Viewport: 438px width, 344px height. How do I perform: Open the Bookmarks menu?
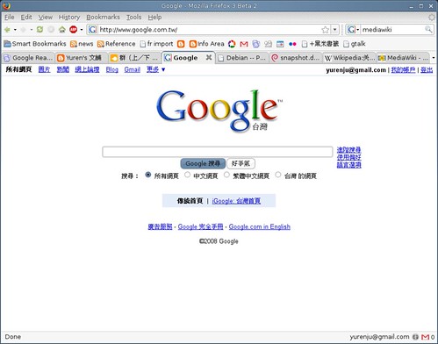103,18
